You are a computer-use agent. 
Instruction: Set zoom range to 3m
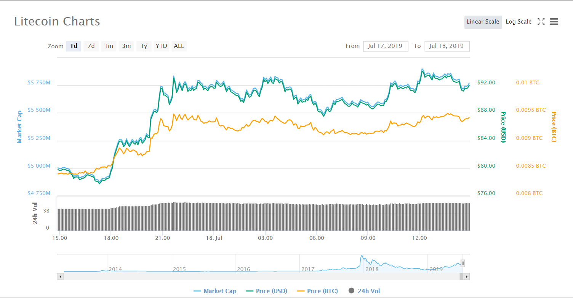(126, 46)
